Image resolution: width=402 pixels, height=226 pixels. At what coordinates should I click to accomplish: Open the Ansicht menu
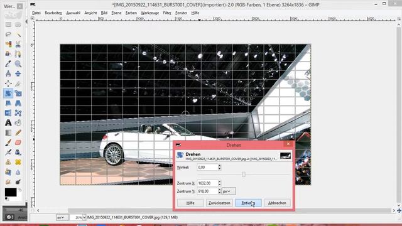(x=90, y=13)
